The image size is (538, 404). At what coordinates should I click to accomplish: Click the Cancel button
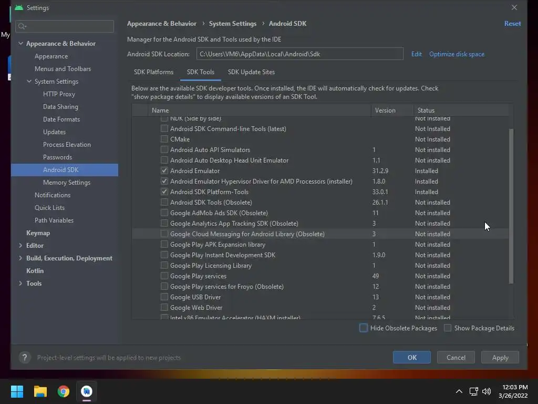(456, 357)
